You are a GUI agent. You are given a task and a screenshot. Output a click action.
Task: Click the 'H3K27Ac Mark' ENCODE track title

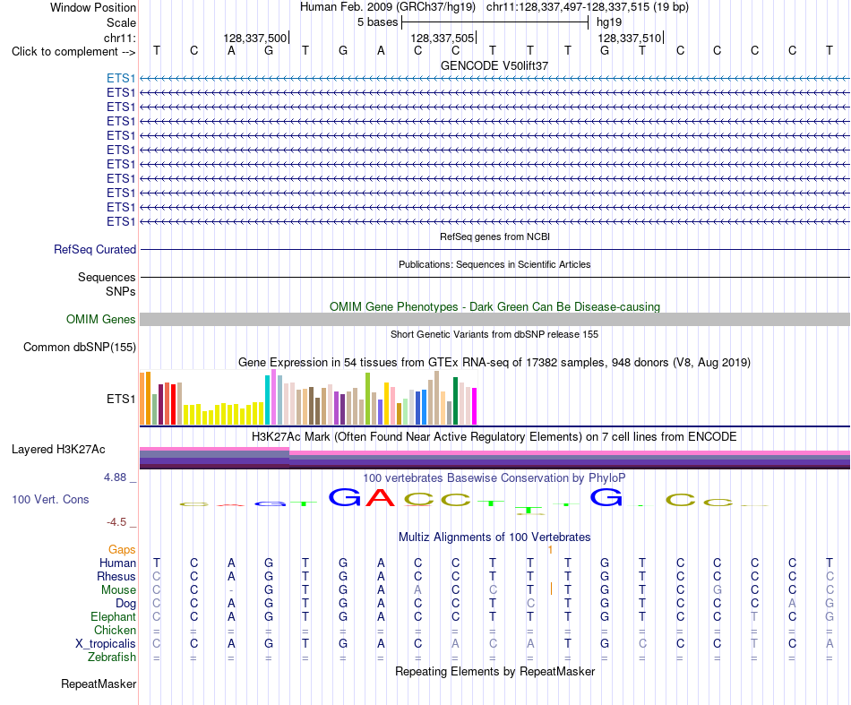coord(494,437)
